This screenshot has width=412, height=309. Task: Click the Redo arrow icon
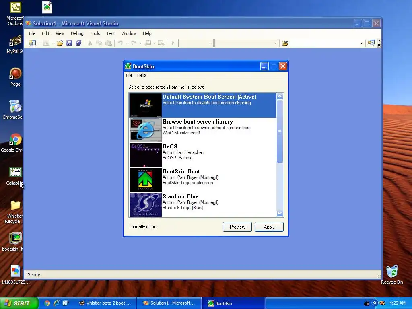(x=134, y=43)
